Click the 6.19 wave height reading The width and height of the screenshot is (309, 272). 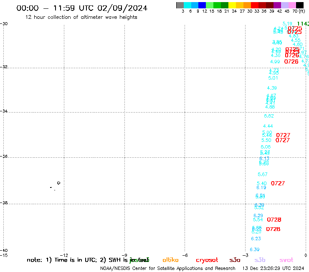point(261,187)
